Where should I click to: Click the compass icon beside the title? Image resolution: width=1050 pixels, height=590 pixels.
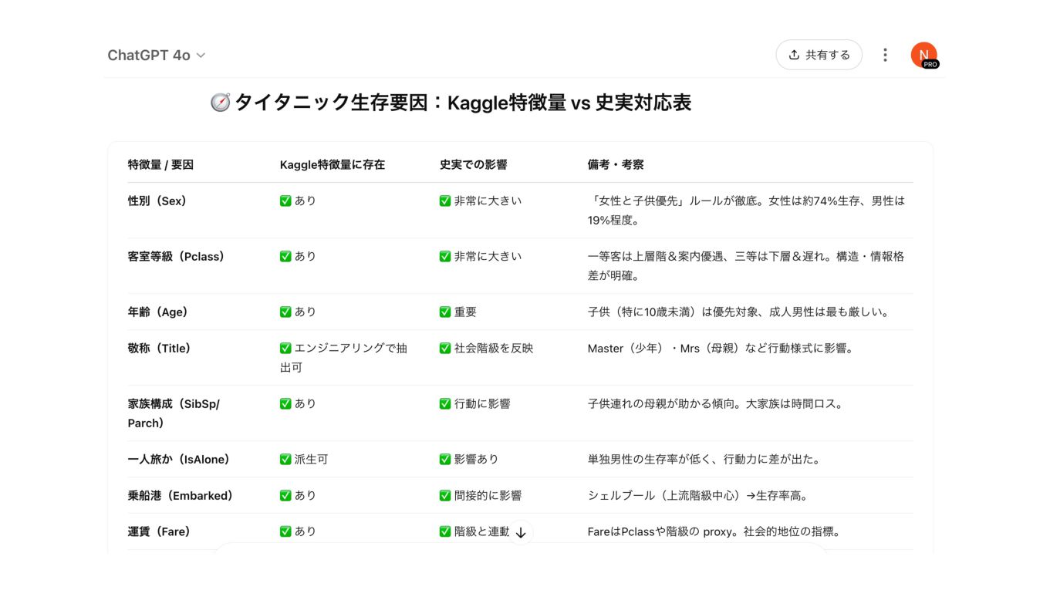pyautogui.click(x=220, y=103)
